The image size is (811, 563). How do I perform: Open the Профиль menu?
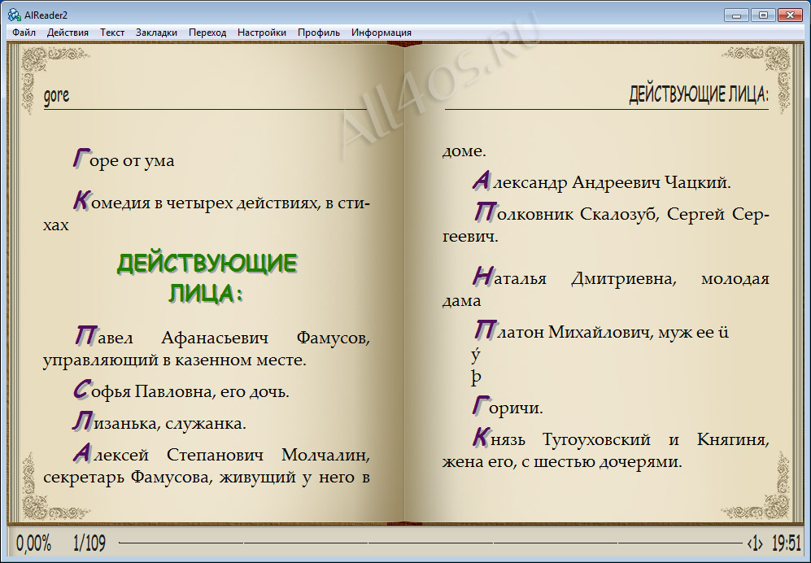(319, 33)
